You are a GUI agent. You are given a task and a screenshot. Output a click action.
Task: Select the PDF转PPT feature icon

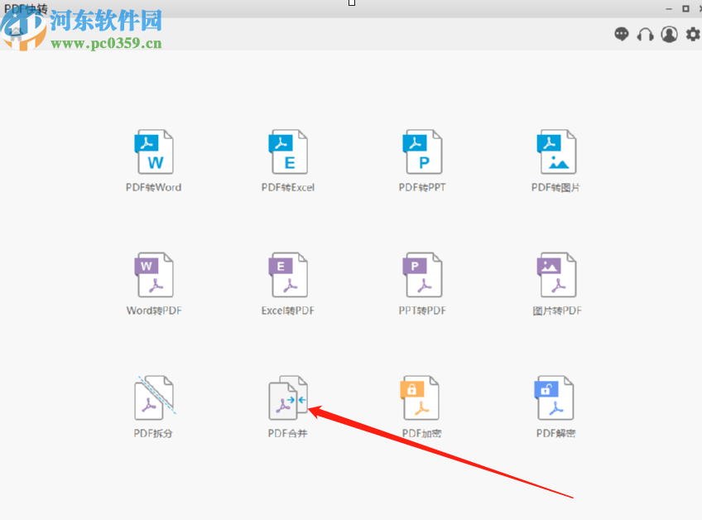(422, 151)
